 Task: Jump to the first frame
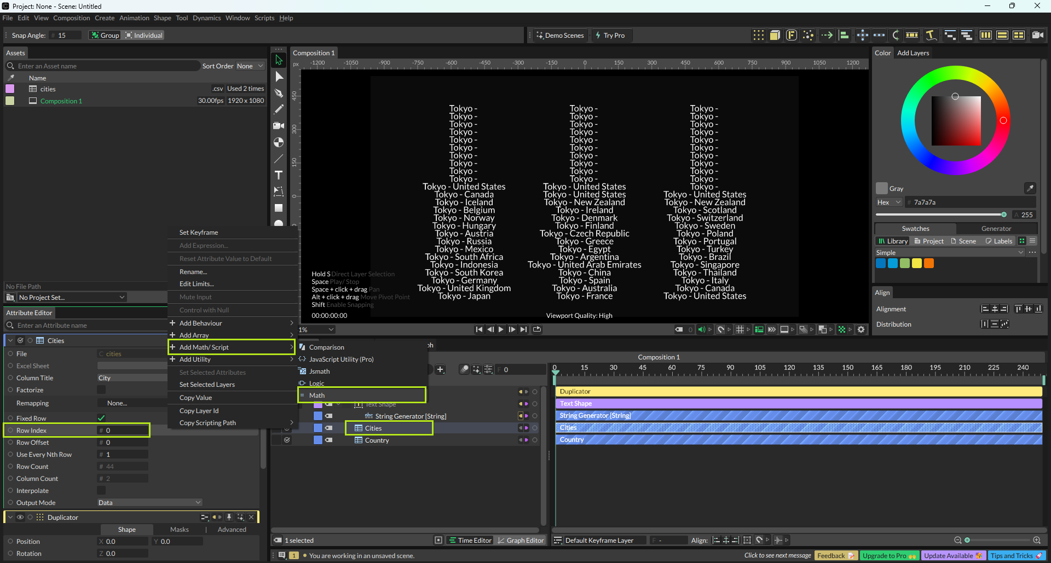pyautogui.click(x=479, y=329)
